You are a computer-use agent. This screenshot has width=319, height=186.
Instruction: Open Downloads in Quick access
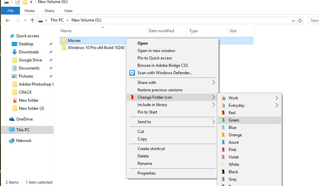coord(29,52)
